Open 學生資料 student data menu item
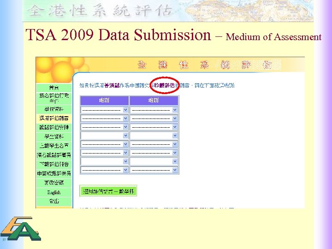The image size is (332, 249). point(54,136)
